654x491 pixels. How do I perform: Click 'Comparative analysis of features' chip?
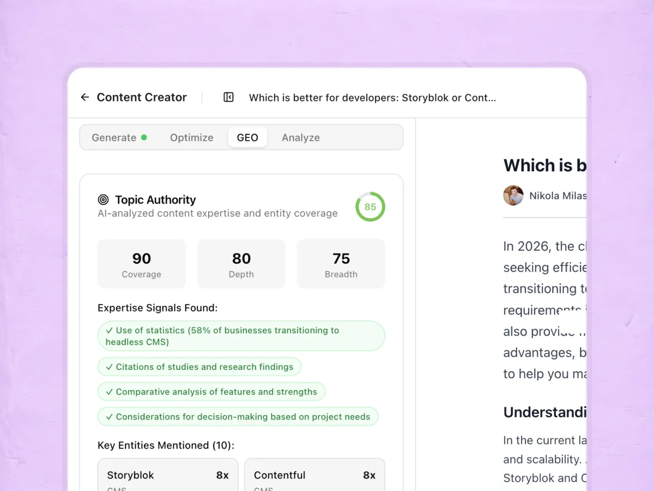[211, 392]
